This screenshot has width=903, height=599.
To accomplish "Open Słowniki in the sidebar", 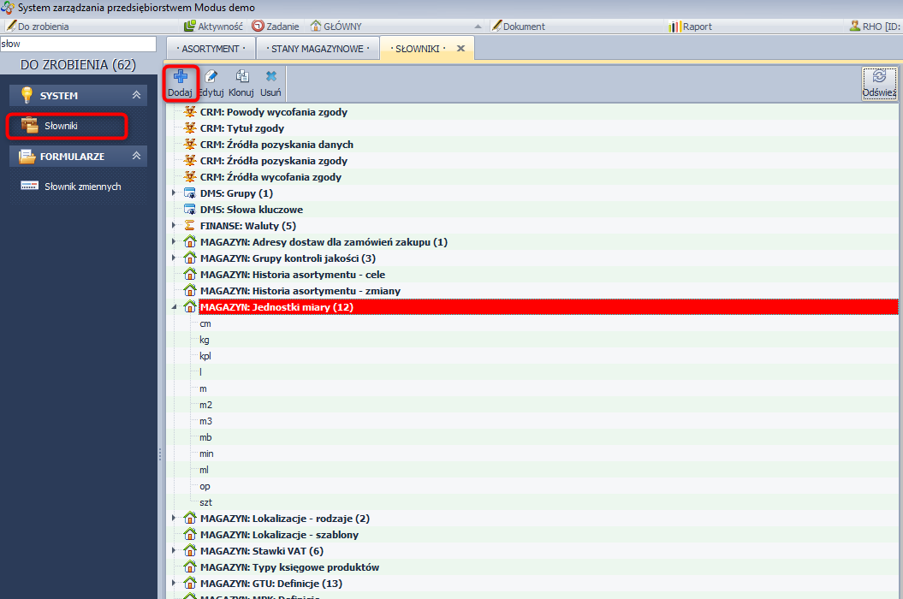I will (x=61, y=126).
